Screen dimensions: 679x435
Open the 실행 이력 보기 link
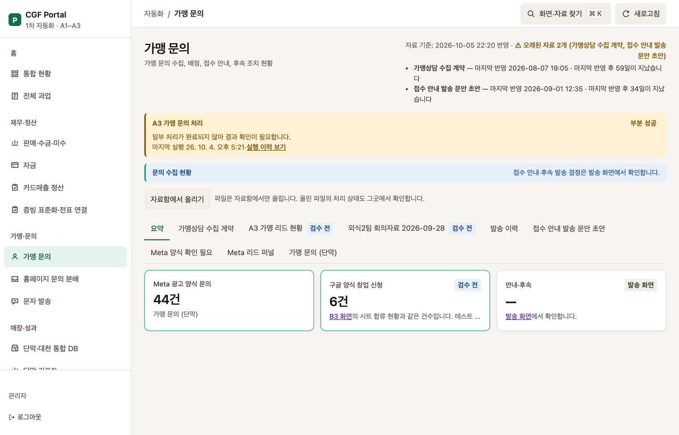pos(266,147)
